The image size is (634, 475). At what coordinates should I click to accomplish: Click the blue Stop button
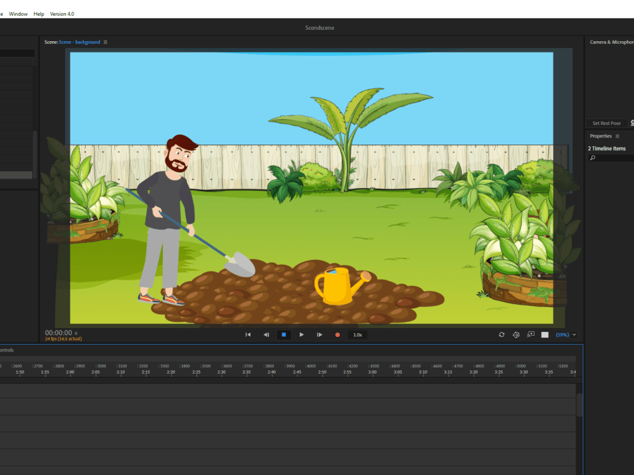tap(284, 334)
